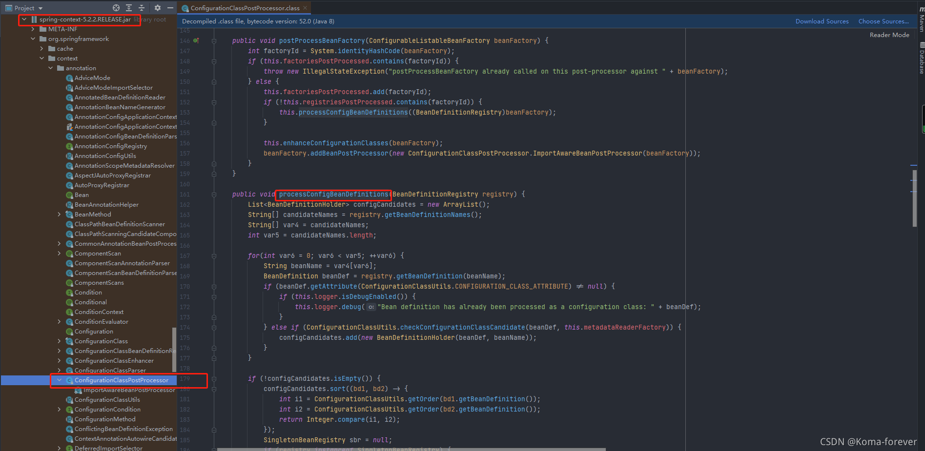Collapse the annotation package
Viewport: 925px width, 451px height.
click(50, 68)
